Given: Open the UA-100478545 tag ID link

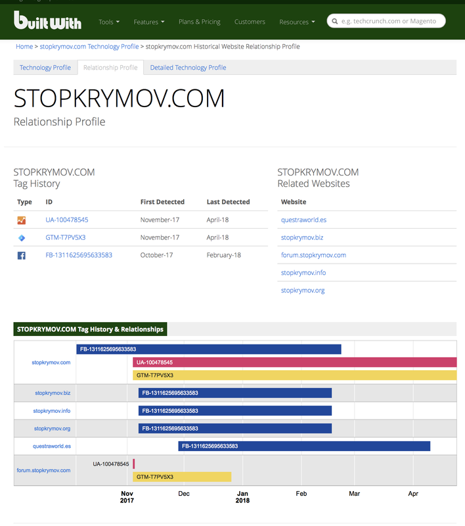Looking at the screenshot, I should [67, 220].
